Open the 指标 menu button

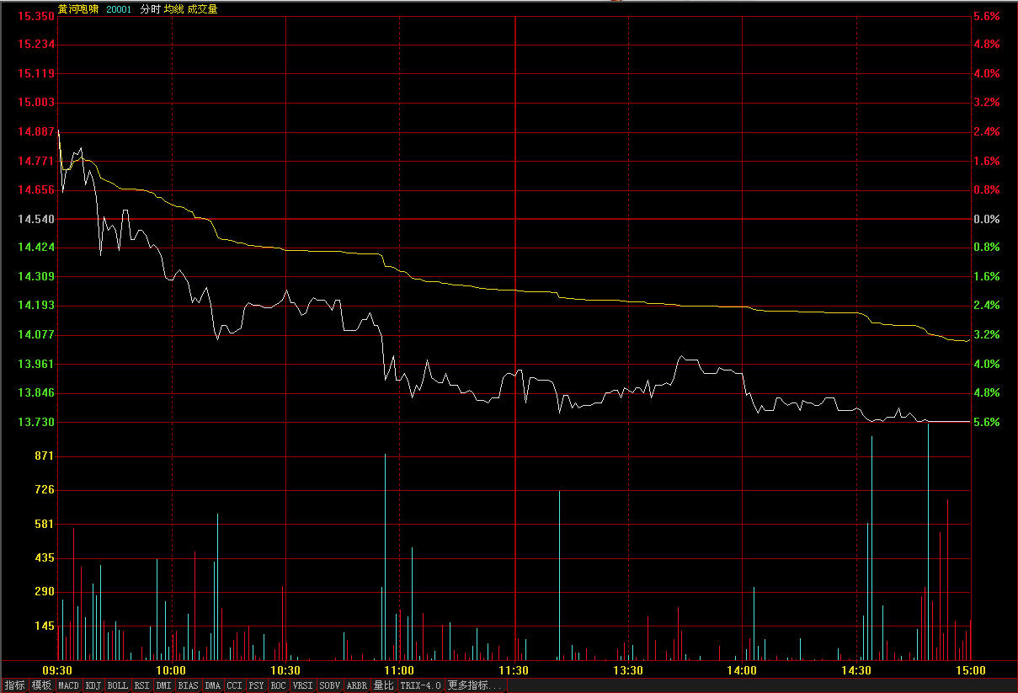[14, 686]
